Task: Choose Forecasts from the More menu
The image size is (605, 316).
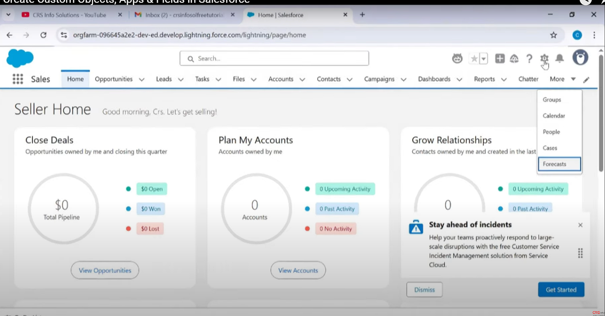Action: (x=559, y=164)
